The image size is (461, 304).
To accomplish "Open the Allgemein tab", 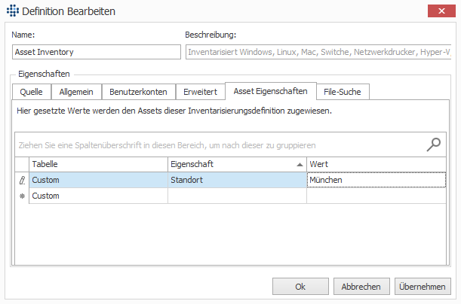I will (x=77, y=92).
